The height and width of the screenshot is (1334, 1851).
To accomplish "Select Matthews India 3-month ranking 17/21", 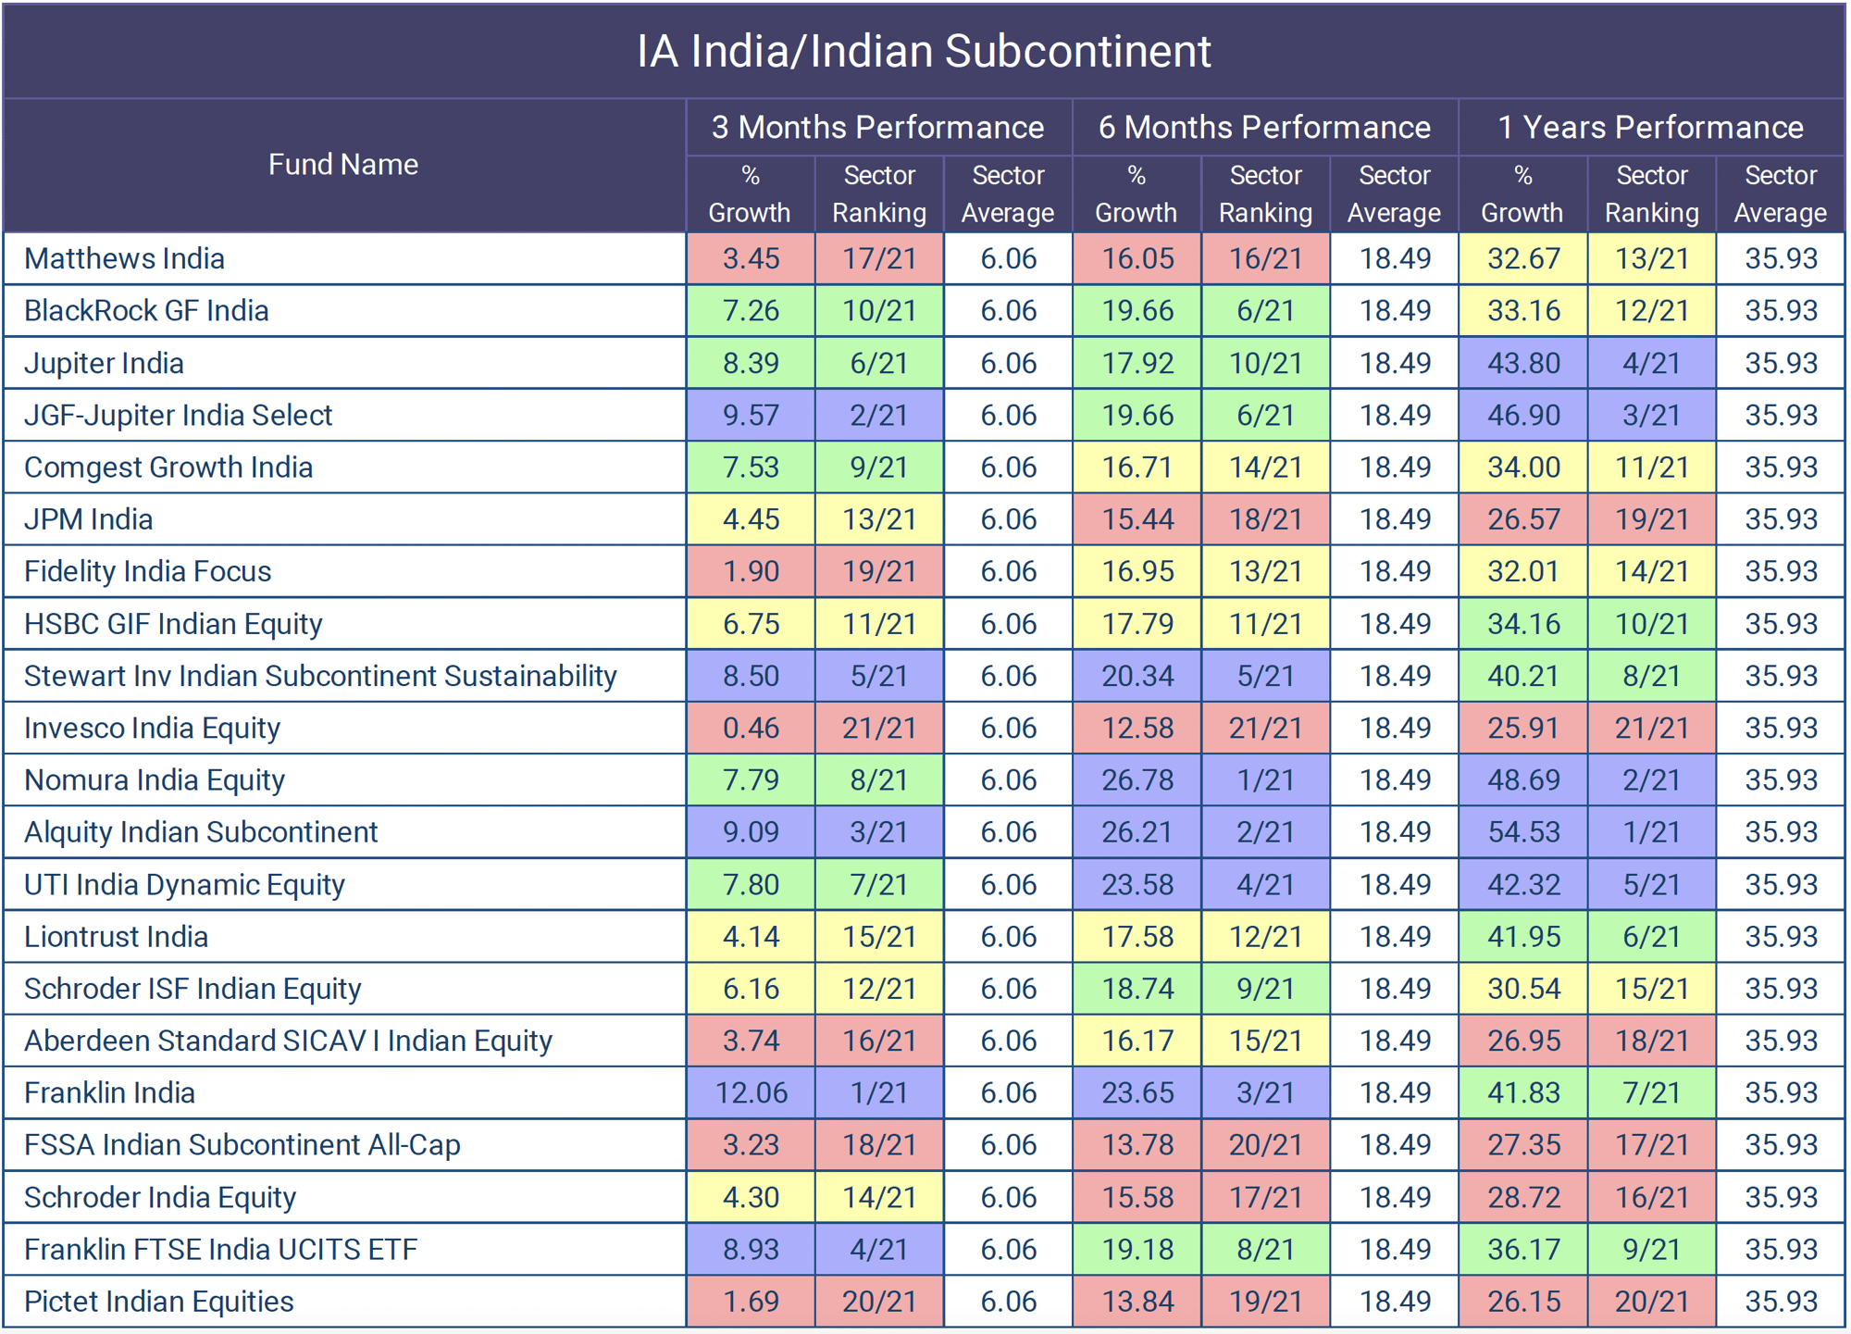I will 879,258.
